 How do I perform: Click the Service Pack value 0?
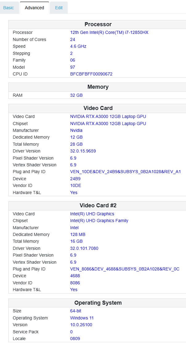[x=71, y=331]
